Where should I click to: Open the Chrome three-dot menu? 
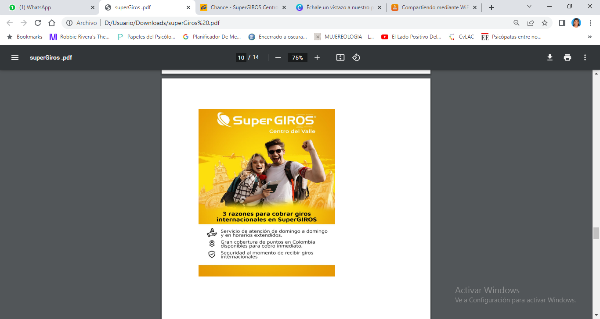click(590, 23)
